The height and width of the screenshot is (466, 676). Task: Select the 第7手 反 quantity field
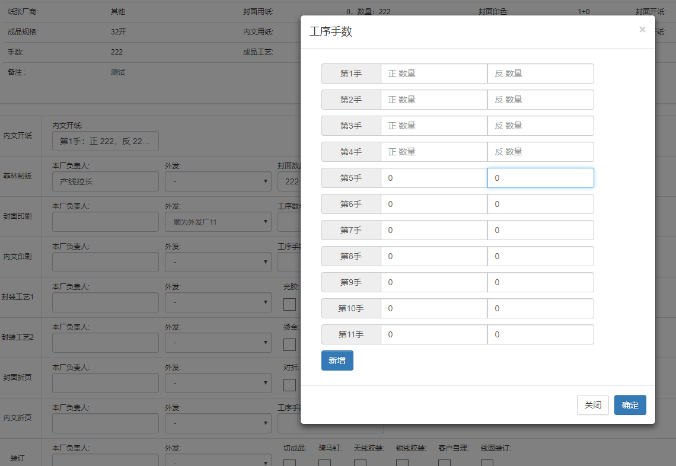pyautogui.click(x=541, y=230)
